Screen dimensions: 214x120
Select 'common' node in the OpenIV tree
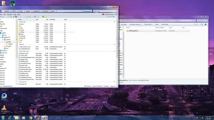[x=8, y=40]
